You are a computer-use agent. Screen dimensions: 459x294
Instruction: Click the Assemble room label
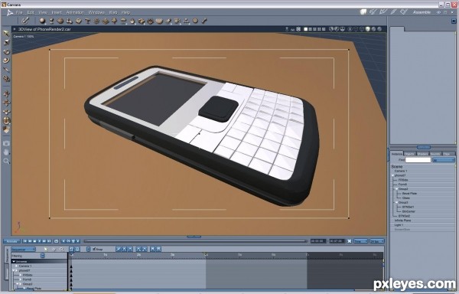coord(422,12)
